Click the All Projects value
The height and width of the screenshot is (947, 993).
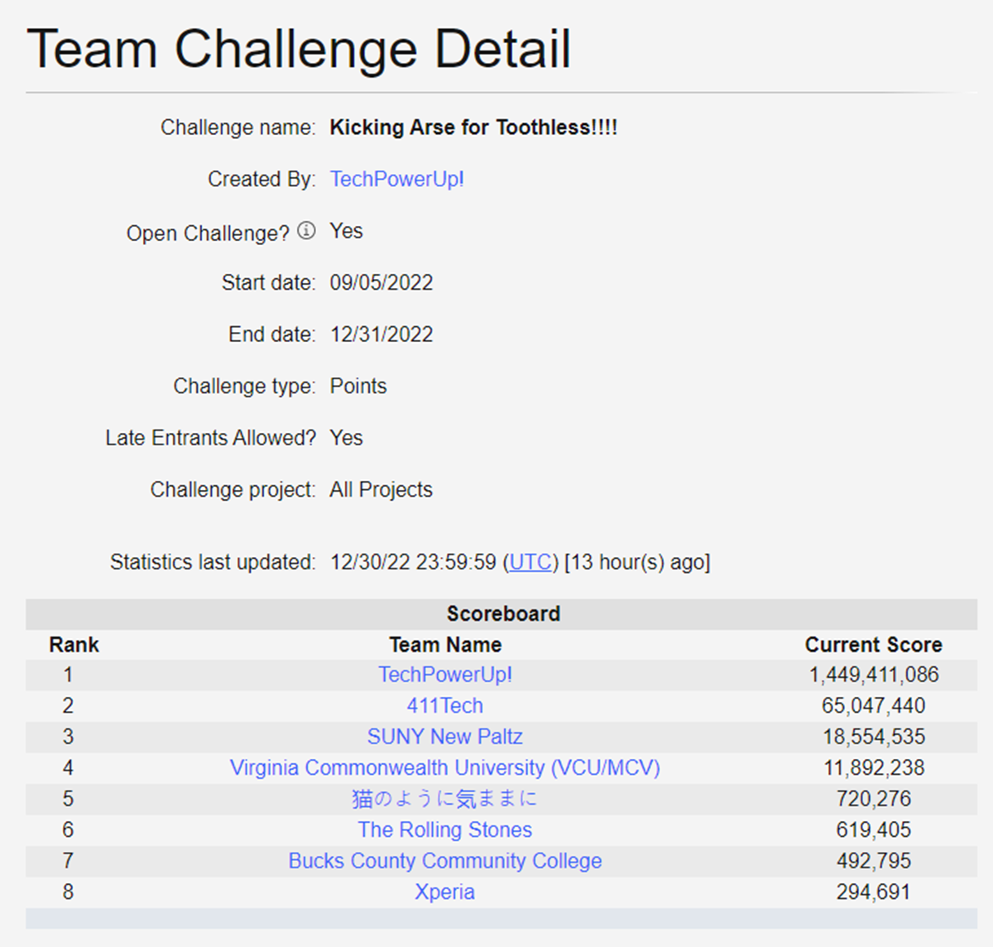pyautogui.click(x=381, y=490)
